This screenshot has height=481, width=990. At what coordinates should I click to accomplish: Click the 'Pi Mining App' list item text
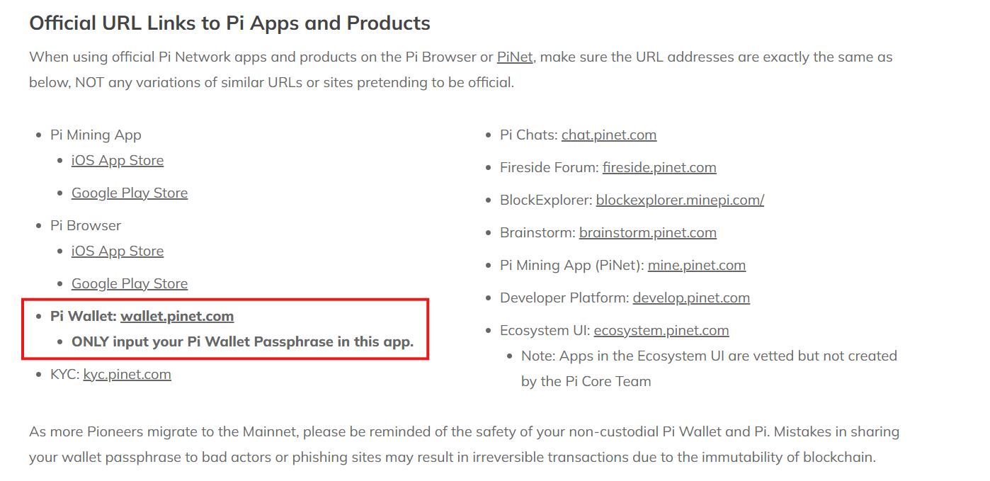96,135
